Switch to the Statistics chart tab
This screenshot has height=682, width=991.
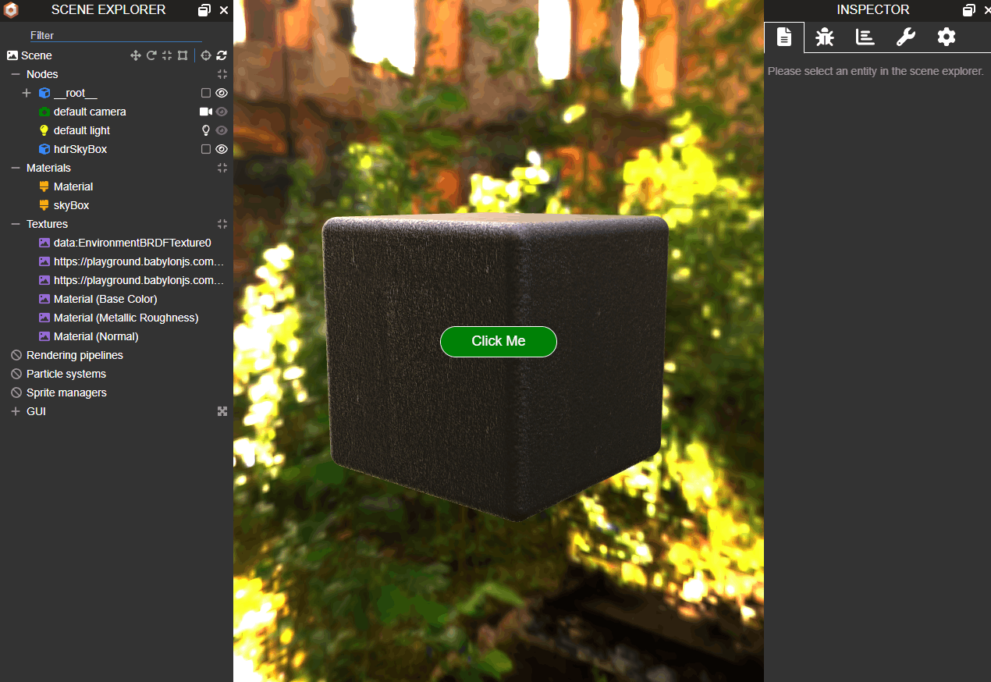click(865, 37)
